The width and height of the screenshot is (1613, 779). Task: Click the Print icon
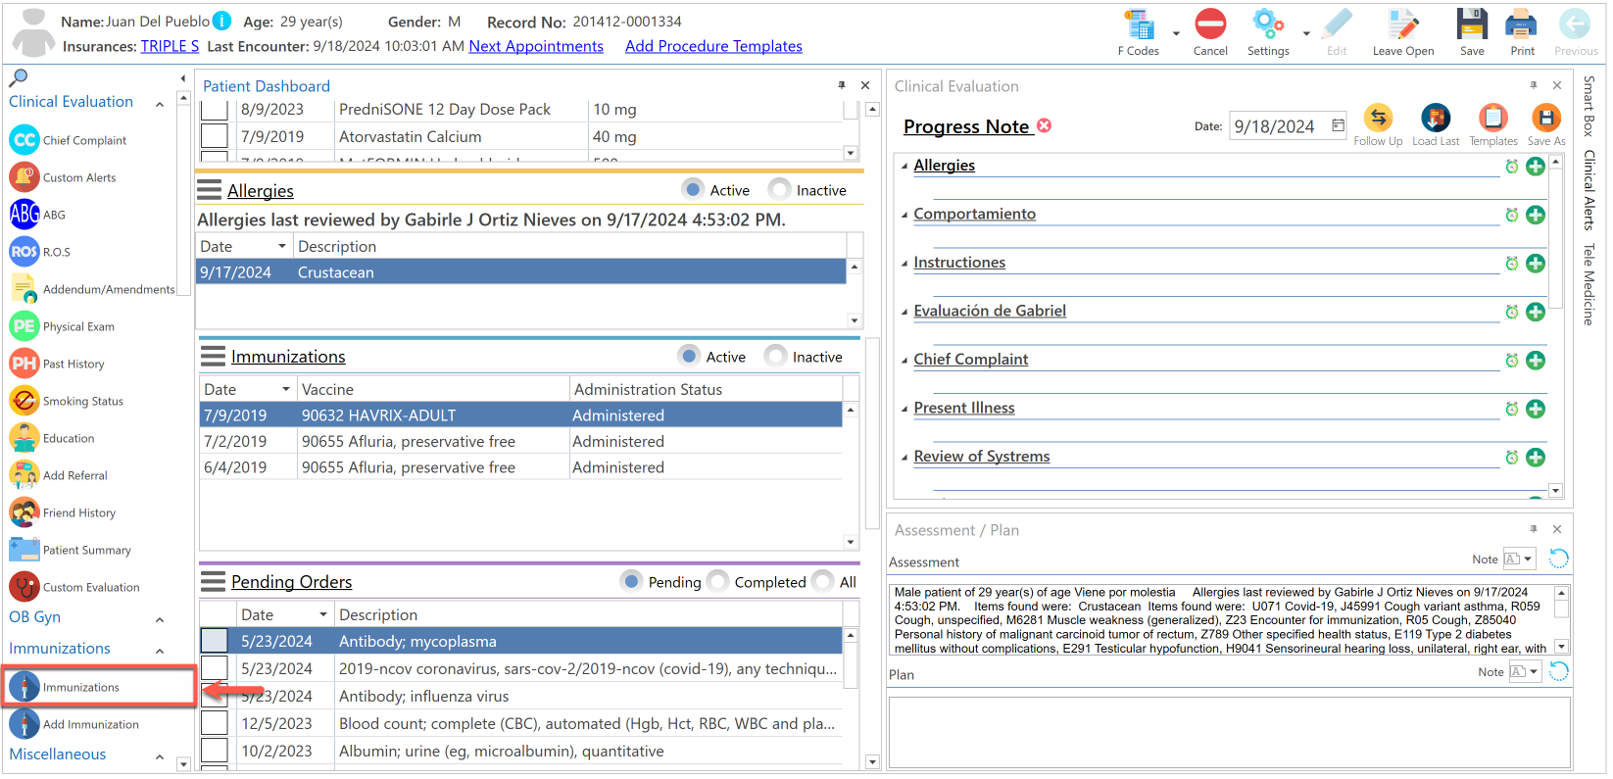[x=1522, y=24]
